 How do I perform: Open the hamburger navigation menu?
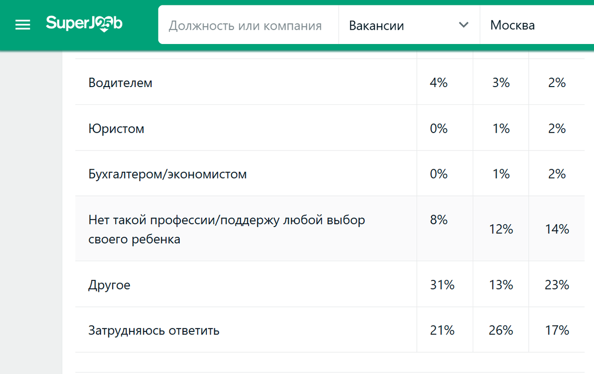click(x=23, y=25)
